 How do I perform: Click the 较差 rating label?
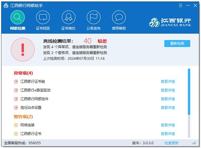pos(102,41)
